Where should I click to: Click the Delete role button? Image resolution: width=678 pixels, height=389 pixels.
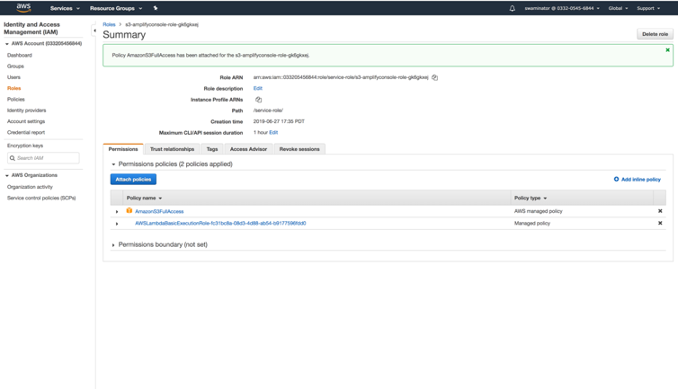(x=655, y=34)
